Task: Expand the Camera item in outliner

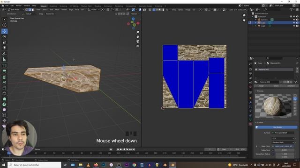Action: 256,20
